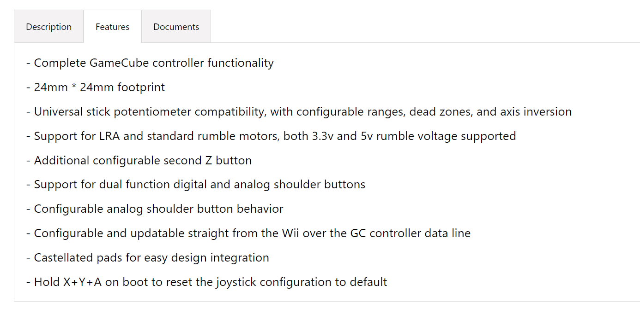This screenshot has width=640, height=320.
Task: Click the Castellated pads for easy integration line
Action: point(148,258)
